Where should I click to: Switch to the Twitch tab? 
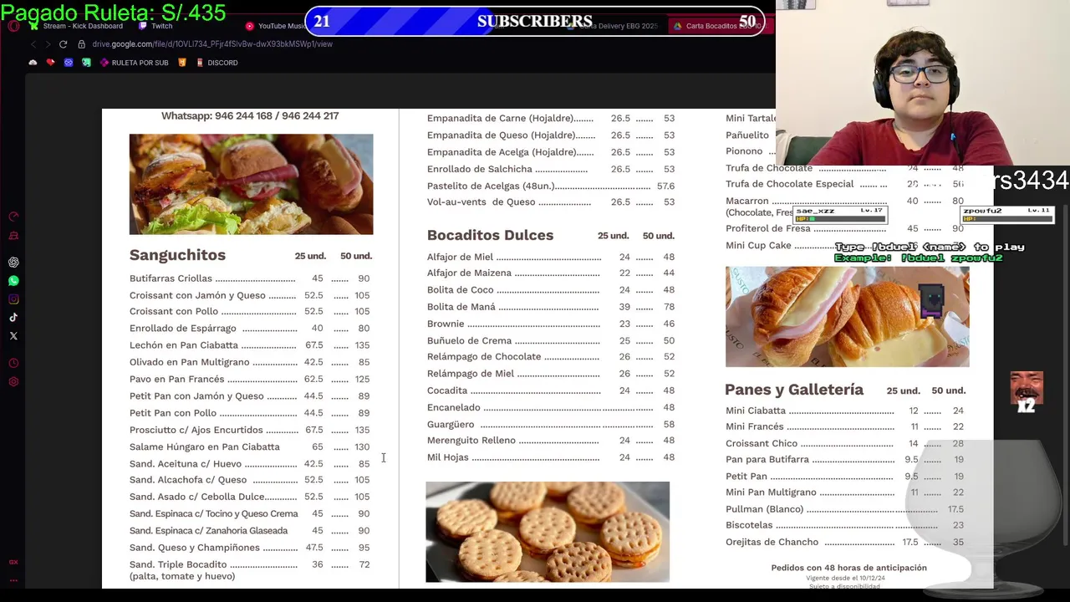tap(155, 26)
